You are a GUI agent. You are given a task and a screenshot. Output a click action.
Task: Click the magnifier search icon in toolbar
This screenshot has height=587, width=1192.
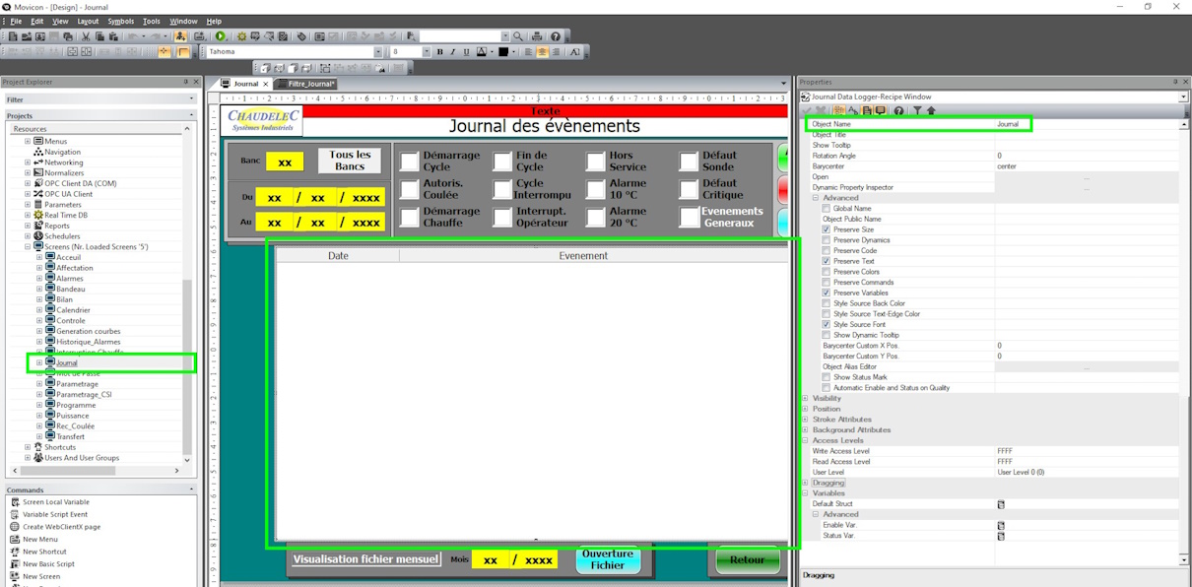pos(518,36)
